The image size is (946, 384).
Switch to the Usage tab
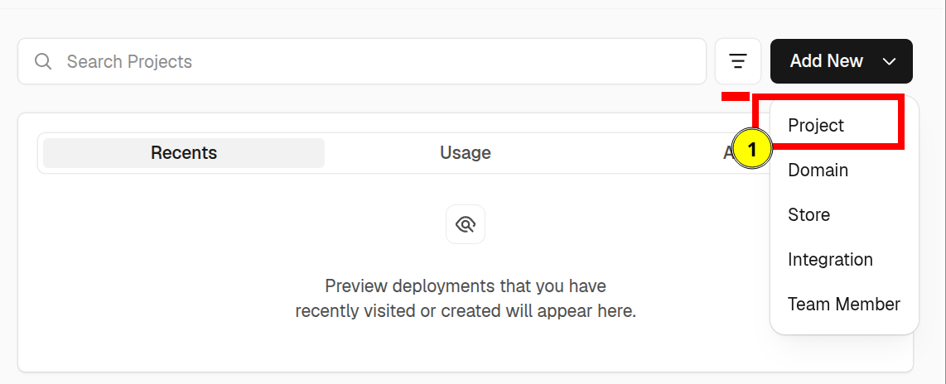[466, 153]
